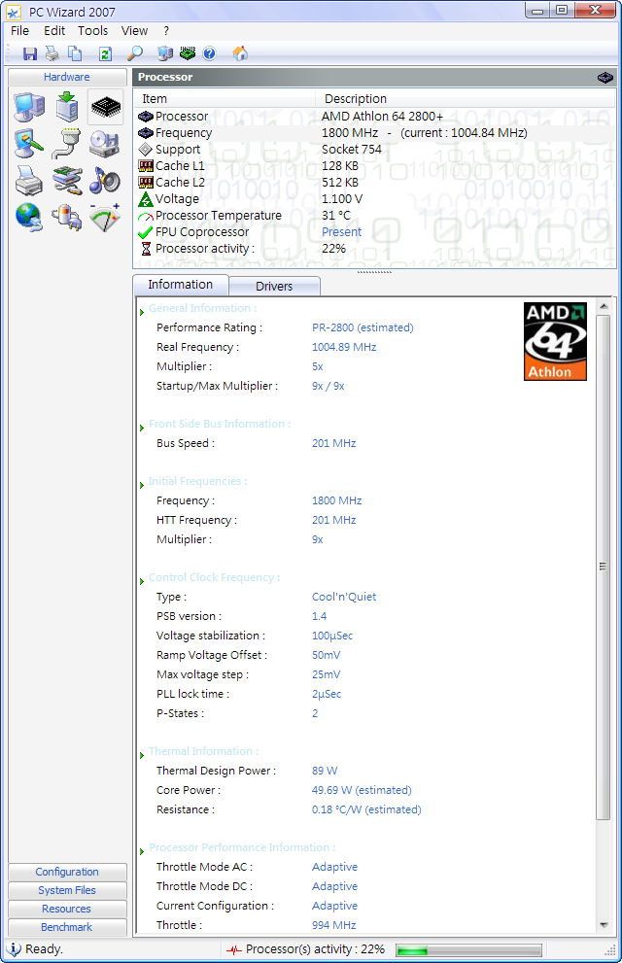The width and height of the screenshot is (622, 963).
Task: Open the Configuration panel button
Action: pyautogui.click(x=67, y=872)
